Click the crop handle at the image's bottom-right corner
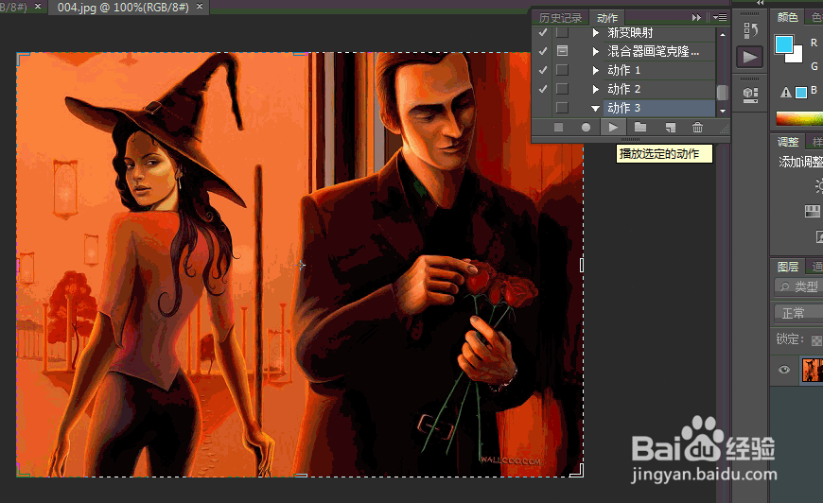The image size is (823, 503). (577, 471)
